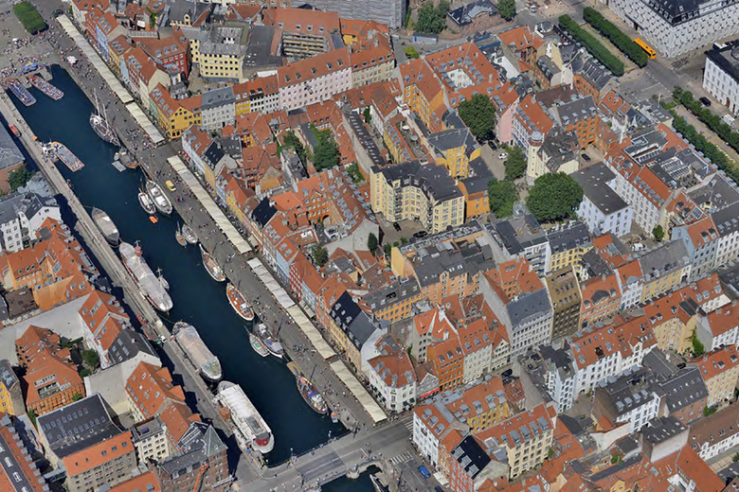
Task: Select the pink building near the top center
Action: coord(314,79)
